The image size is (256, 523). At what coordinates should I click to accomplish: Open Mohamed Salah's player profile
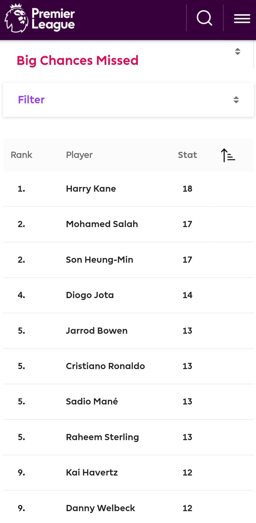[x=102, y=224]
